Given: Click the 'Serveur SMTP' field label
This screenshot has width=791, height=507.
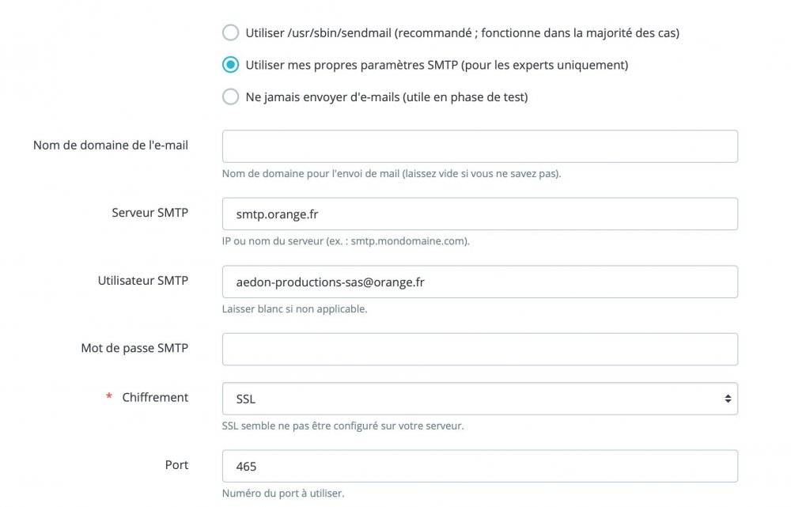Looking at the screenshot, I should 150,212.
